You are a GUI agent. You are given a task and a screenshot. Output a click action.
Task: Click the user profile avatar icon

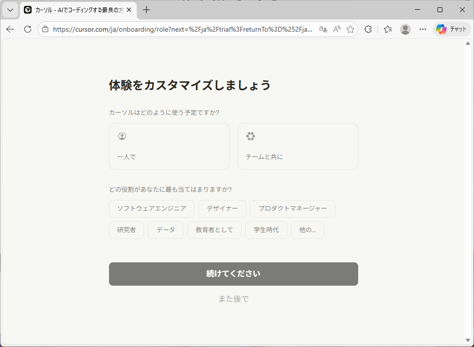[405, 29]
